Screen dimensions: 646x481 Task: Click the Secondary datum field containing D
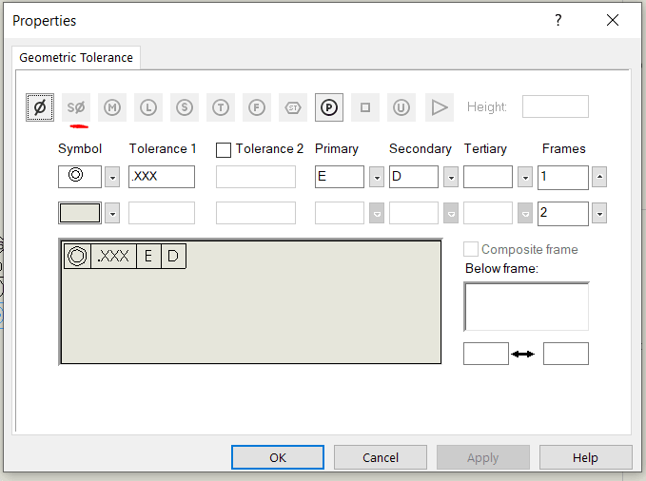(x=414, y=177)
